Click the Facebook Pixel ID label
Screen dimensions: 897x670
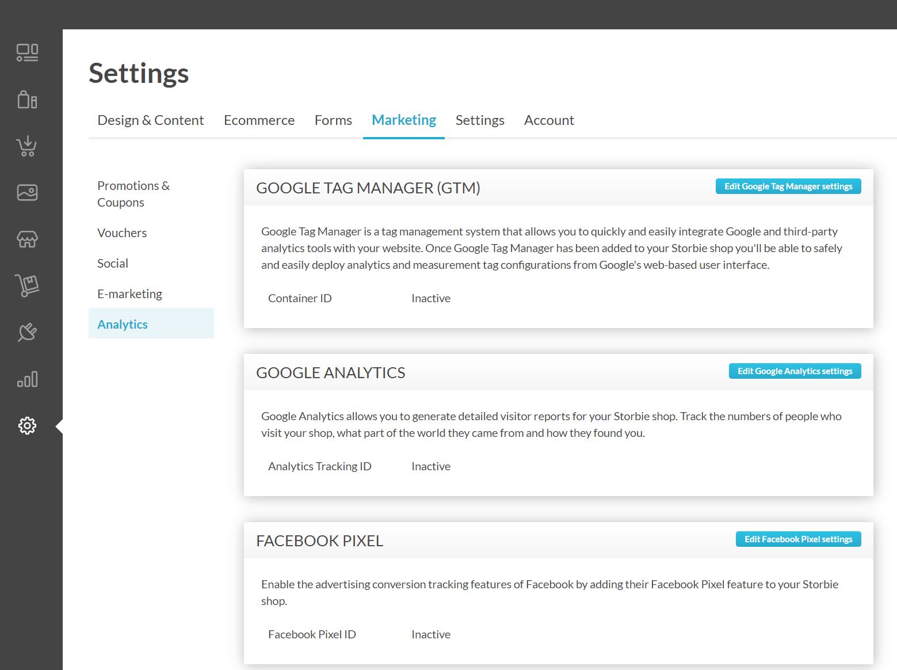312,634
